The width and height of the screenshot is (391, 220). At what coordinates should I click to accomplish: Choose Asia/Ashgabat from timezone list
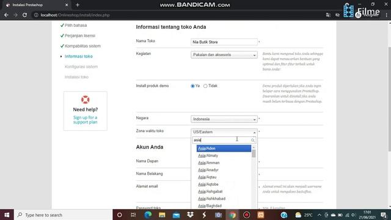224,191
